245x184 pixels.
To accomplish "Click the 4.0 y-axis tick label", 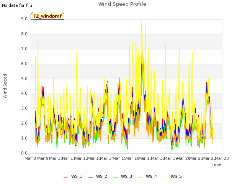I will click(x=24, y=94).
